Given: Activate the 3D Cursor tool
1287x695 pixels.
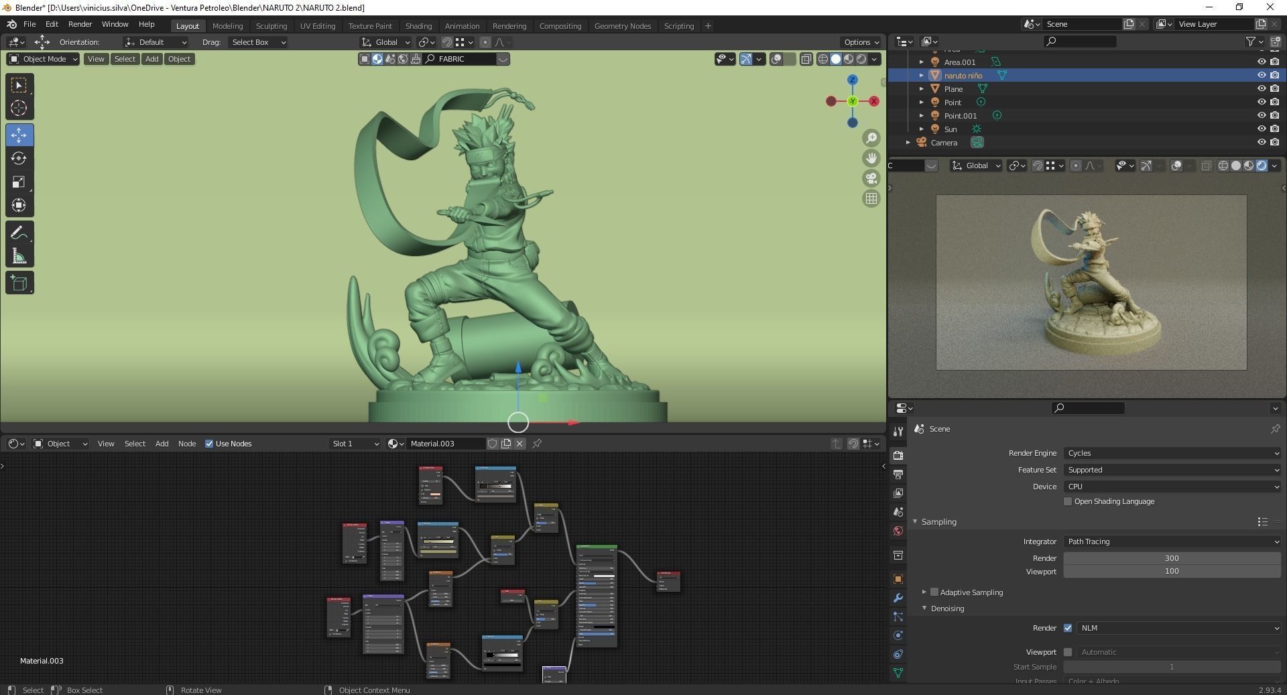Looking at the screenshot, I should pyautogui.click(x=19, y=108).
